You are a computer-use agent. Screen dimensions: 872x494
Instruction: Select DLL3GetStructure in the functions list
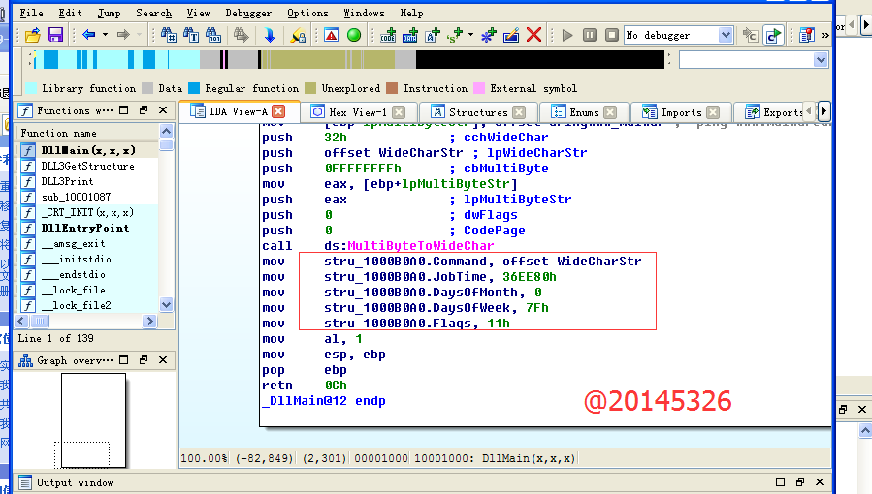point(87,166)
